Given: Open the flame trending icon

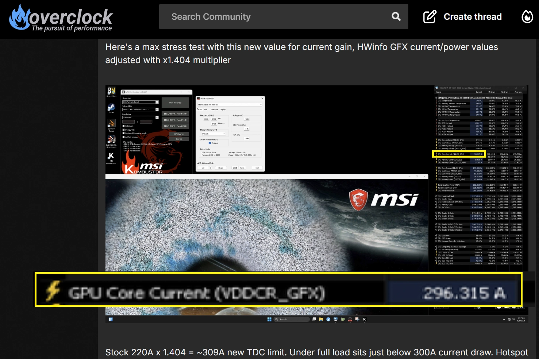Looking at the screenshot, I should point(527,17).
